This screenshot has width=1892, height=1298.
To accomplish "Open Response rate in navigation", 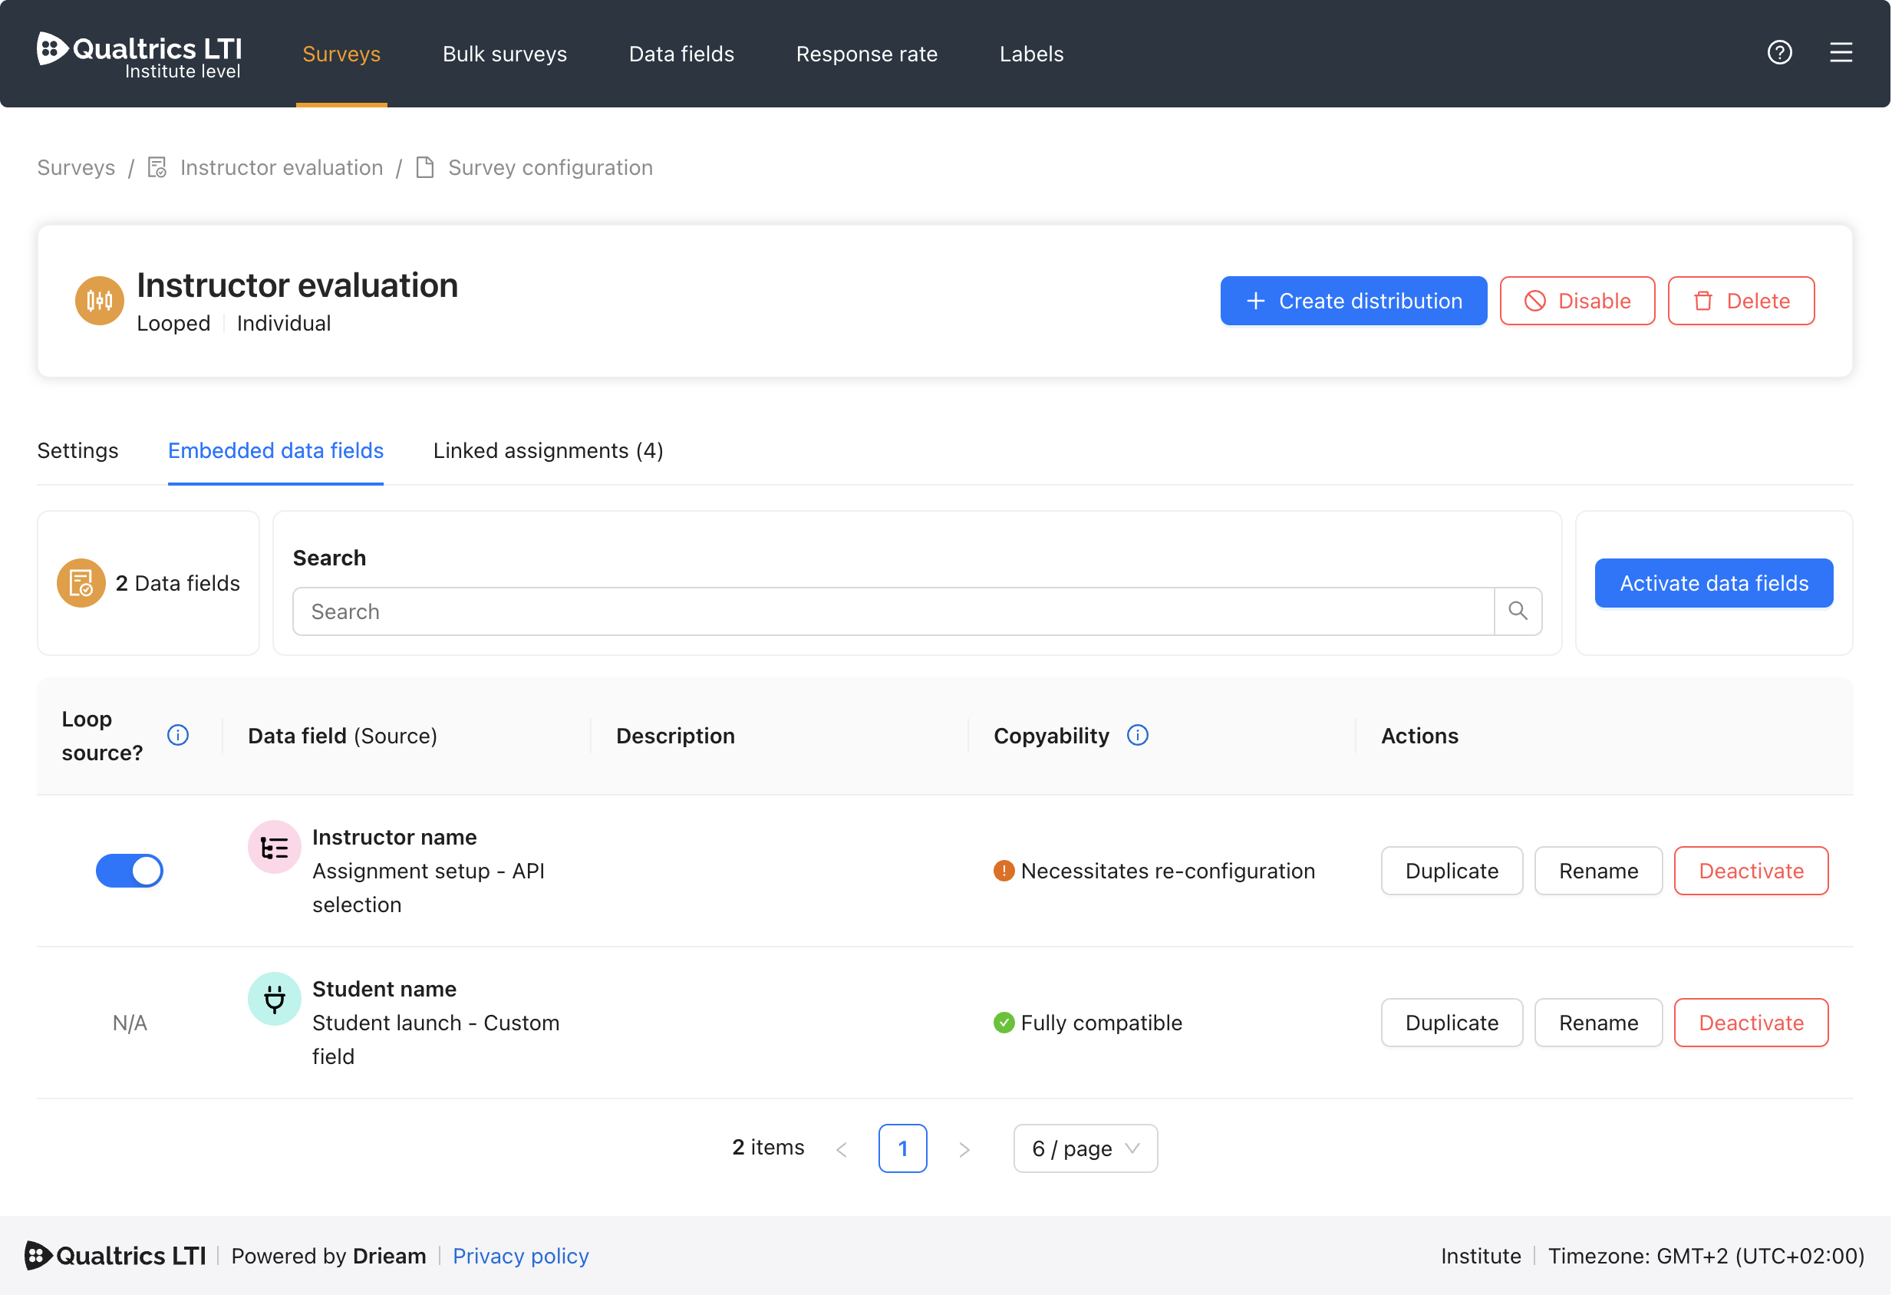I will pos(868,54).
